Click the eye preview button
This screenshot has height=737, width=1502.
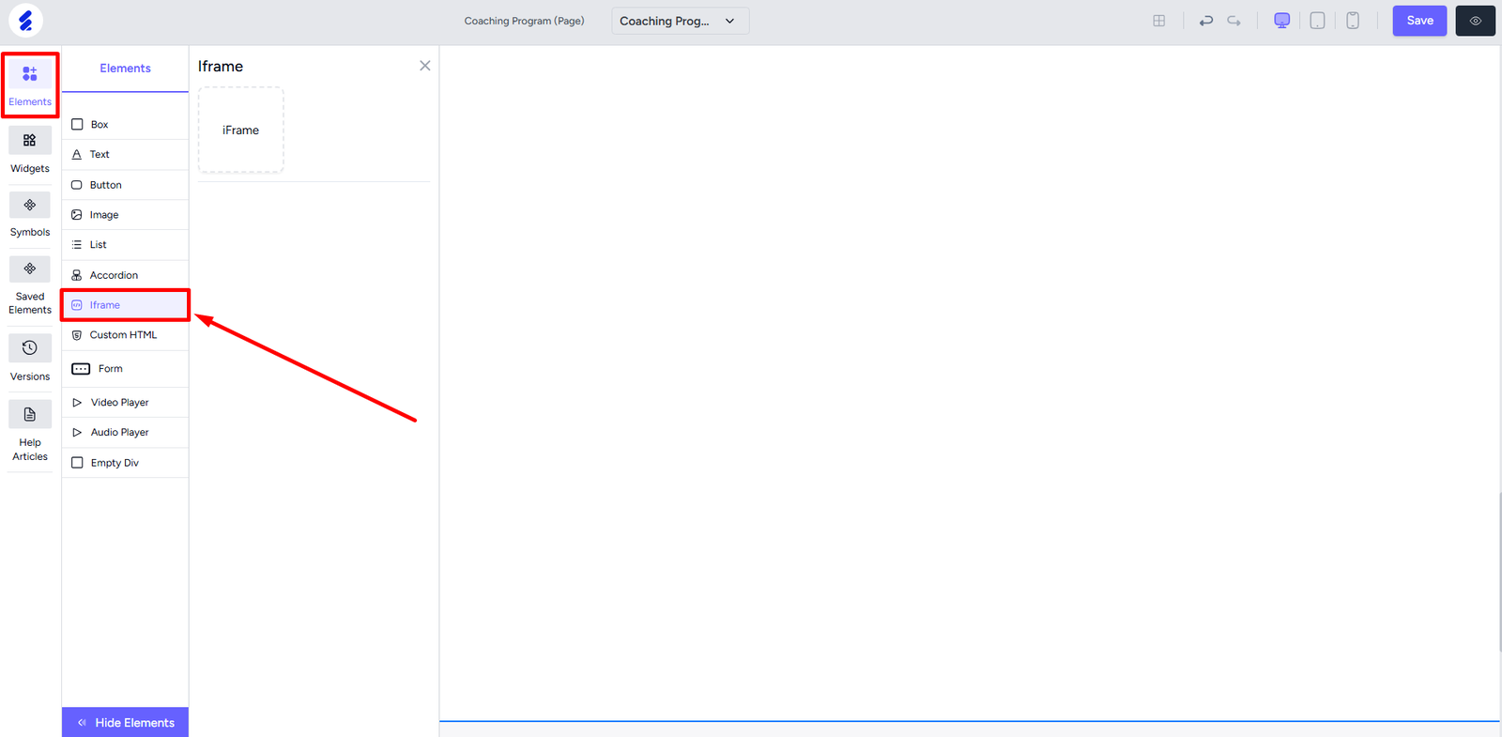1475,21
